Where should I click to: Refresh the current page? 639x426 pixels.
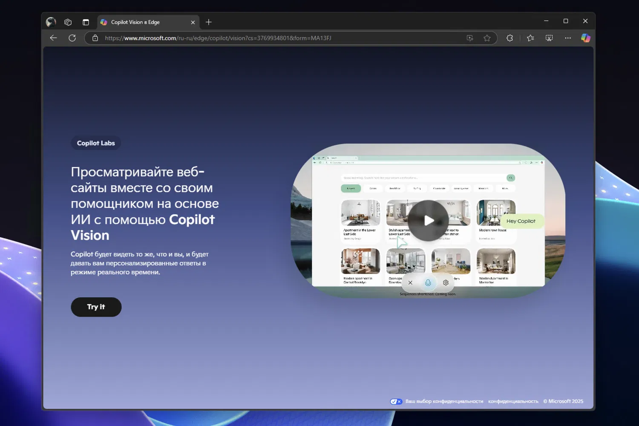(x=72, y=38)
